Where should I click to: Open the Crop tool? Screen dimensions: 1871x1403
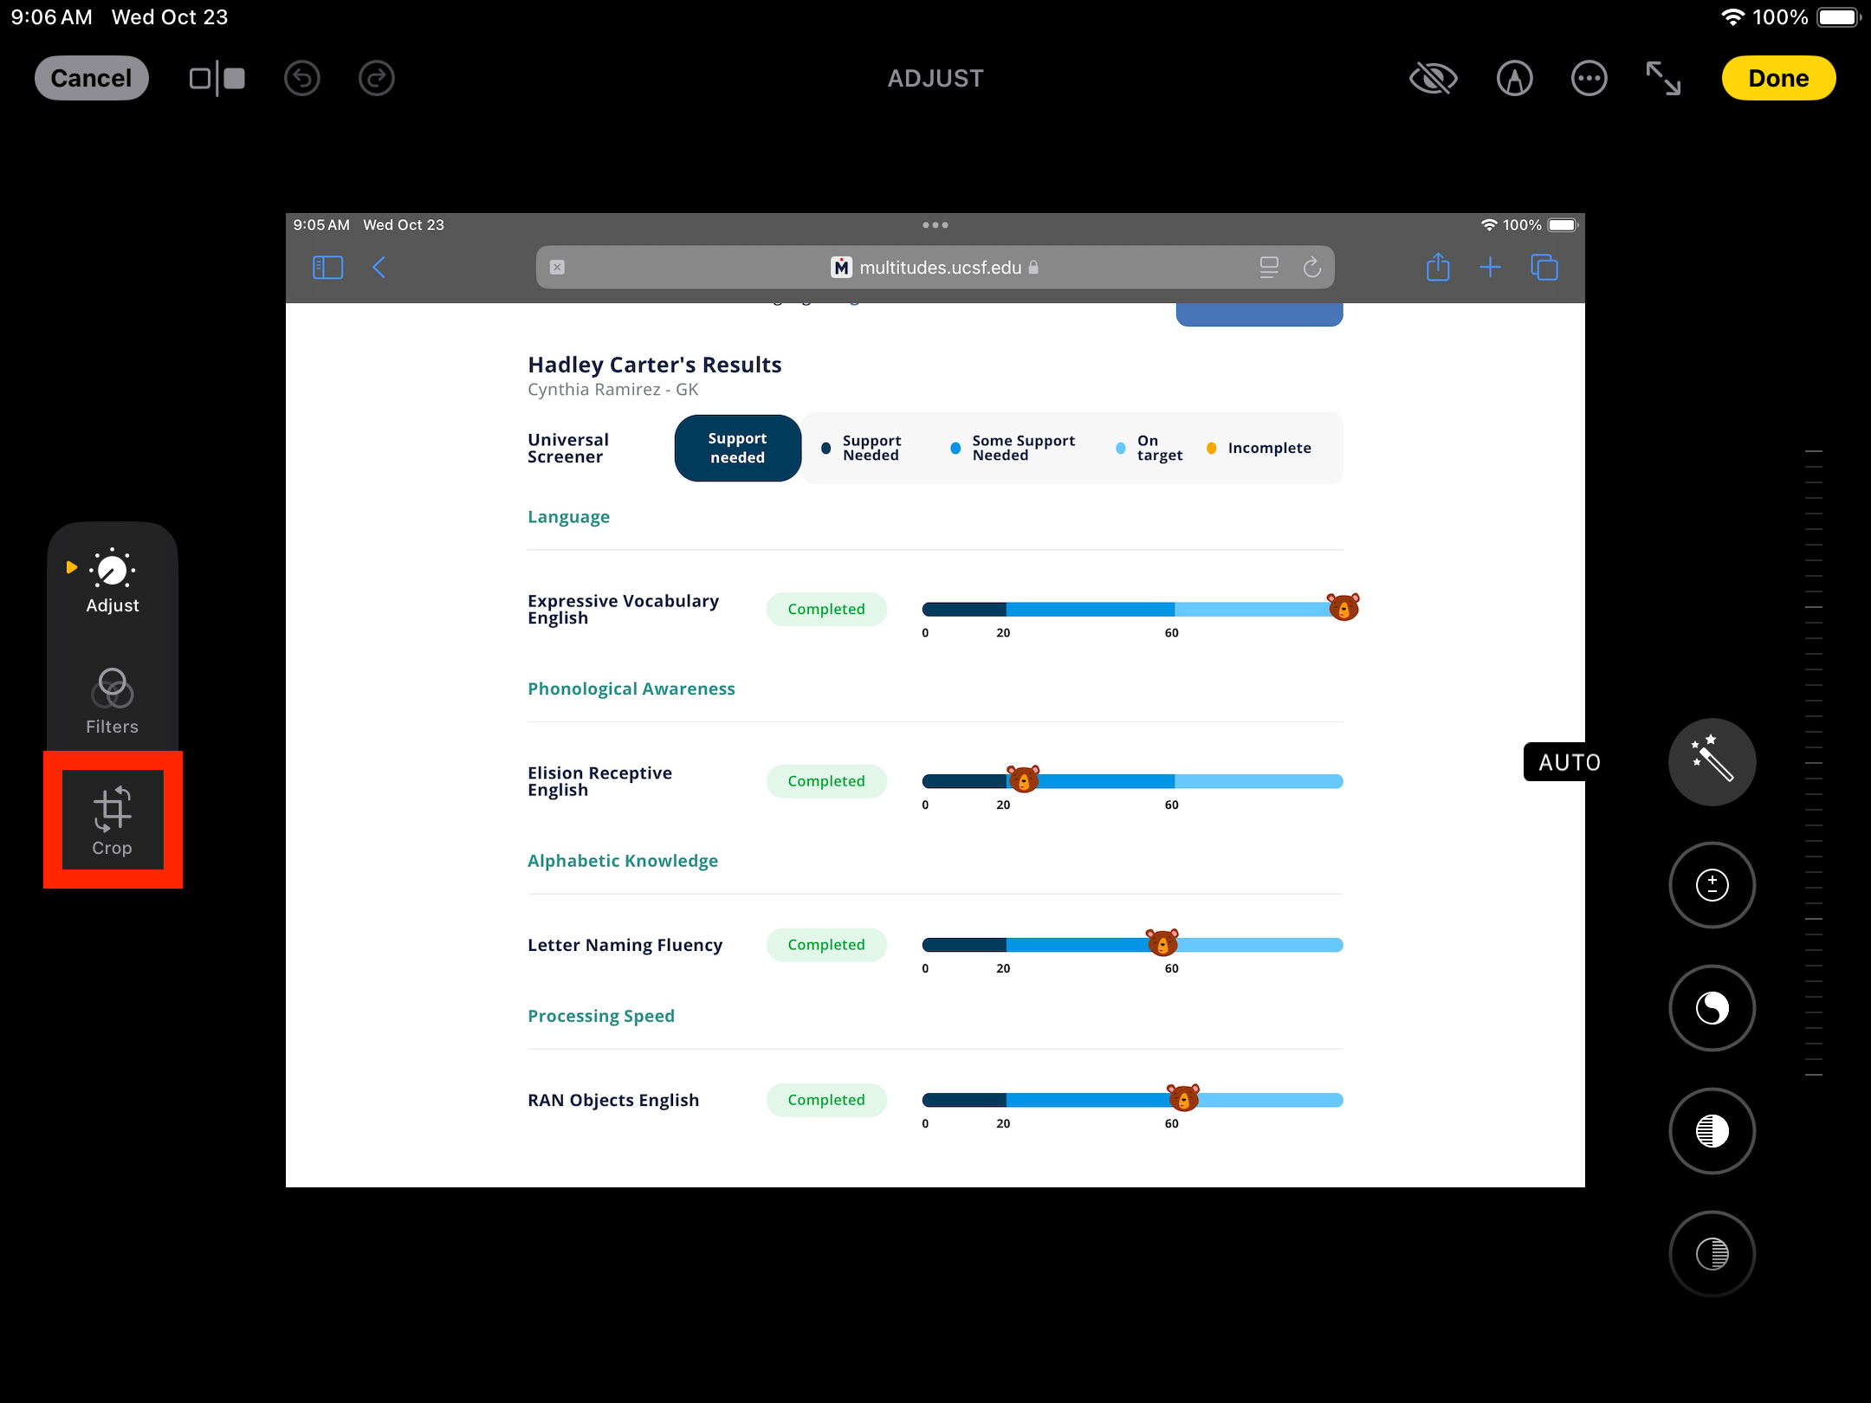pos(113,820)
